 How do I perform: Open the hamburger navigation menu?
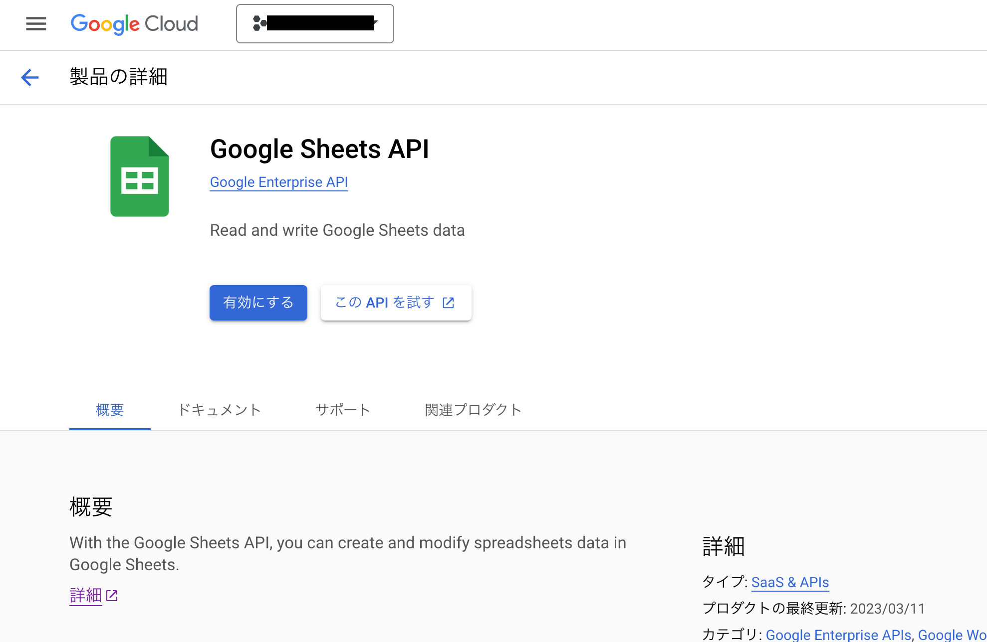[x=36, y=23]
